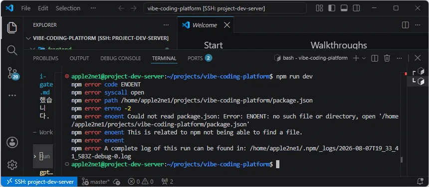Screen dimensions: 429x187
Task: Click the VS Code logo in title bar
Action: (x=9, y=8)
